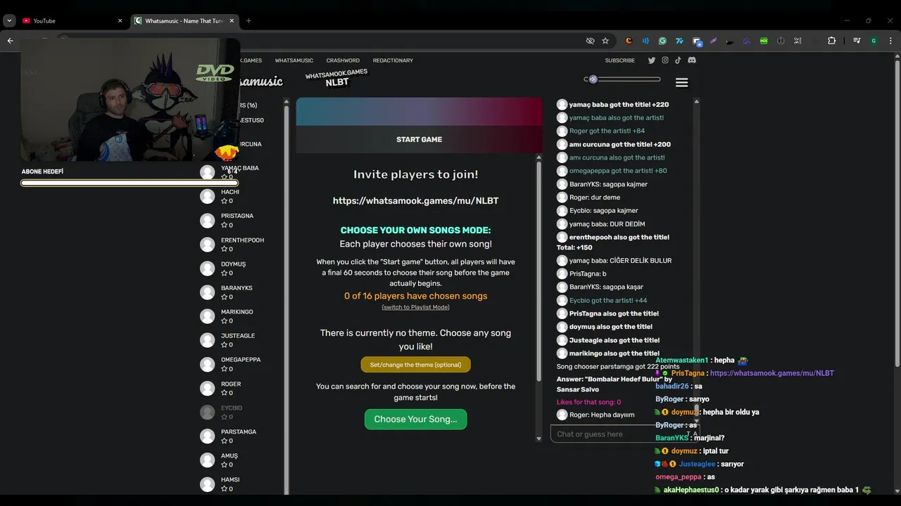The height and width of the screenshot is (506, 901).
Task: Click the switch to Playlist Mode link
Action: point(415,307)
